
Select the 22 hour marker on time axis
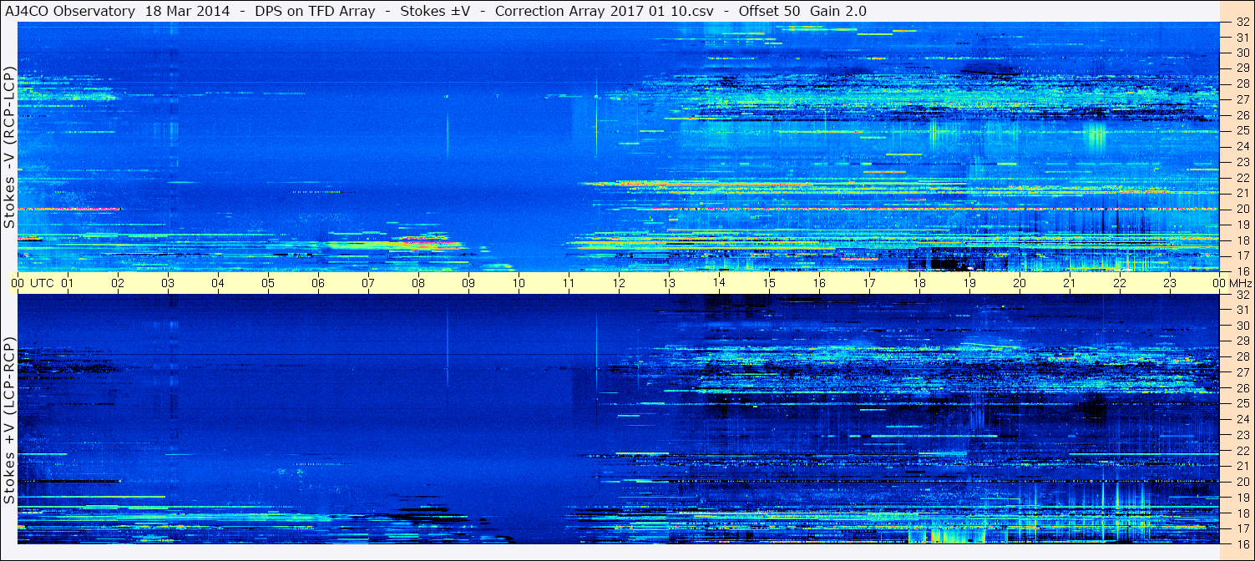coord(1120,283)
